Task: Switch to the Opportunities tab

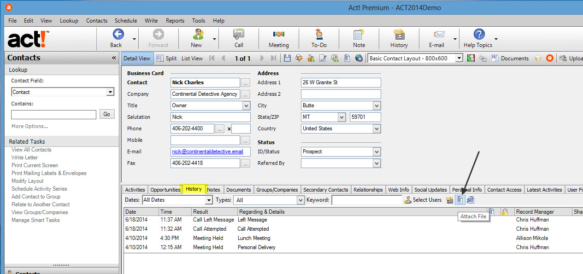Action: 165,190
